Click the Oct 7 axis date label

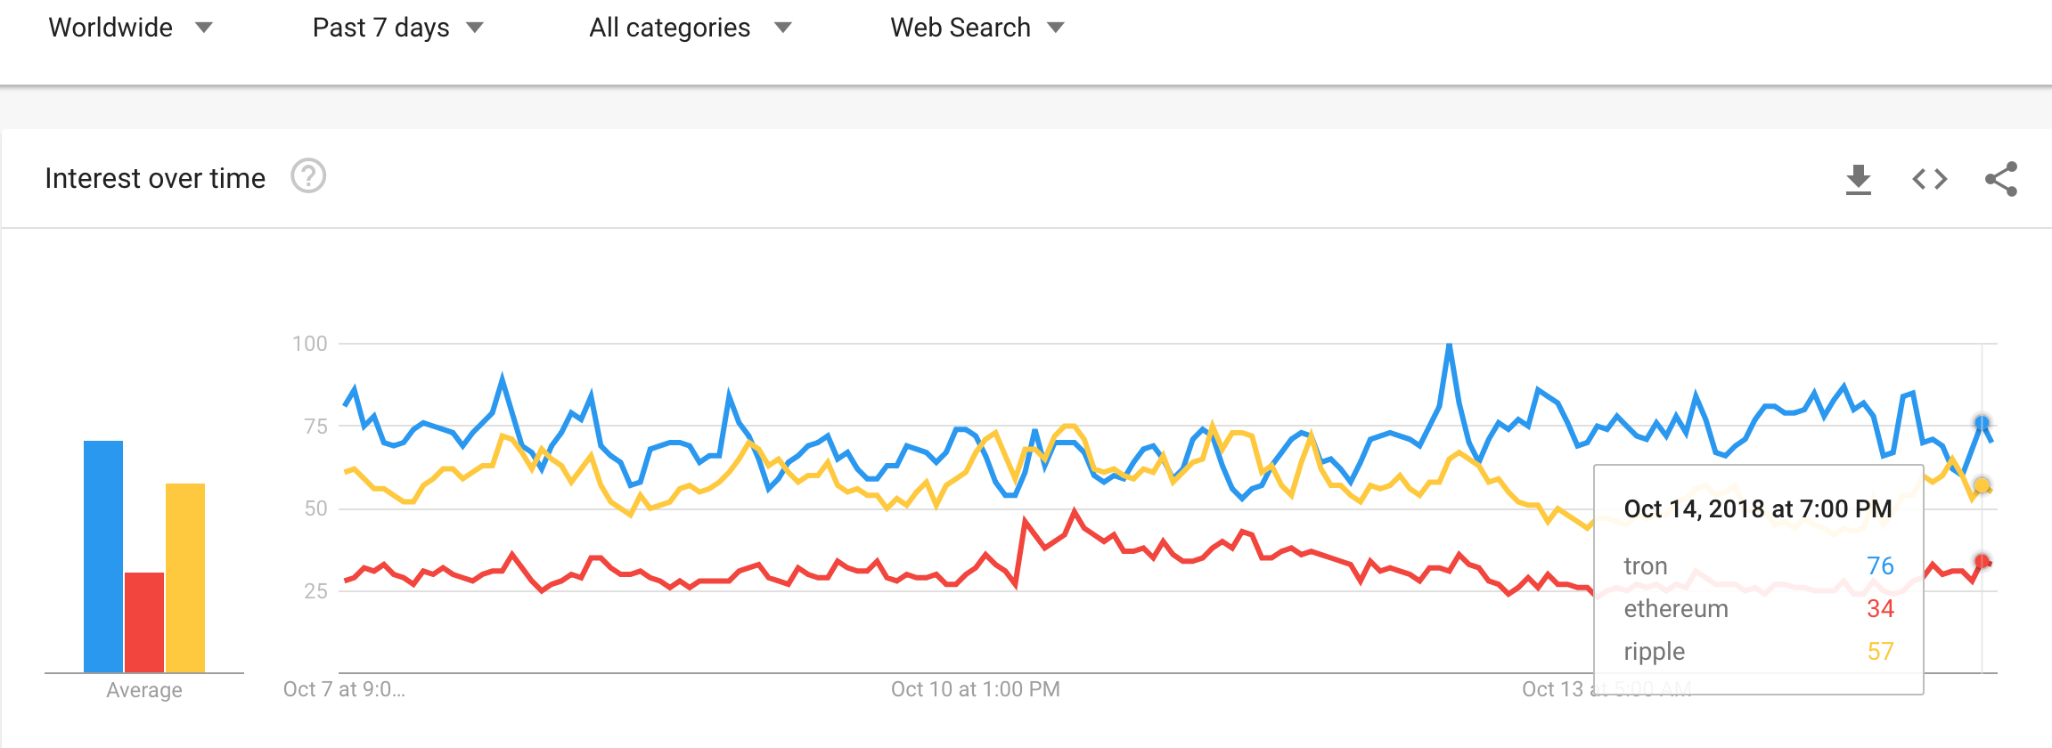click(x=344, y=689)
